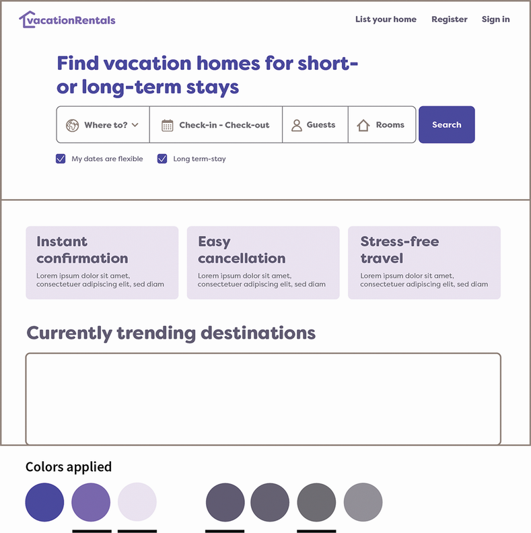Toggle the 'My dates are flexible' checkbox
531x533 pixels.
(61, 159)
